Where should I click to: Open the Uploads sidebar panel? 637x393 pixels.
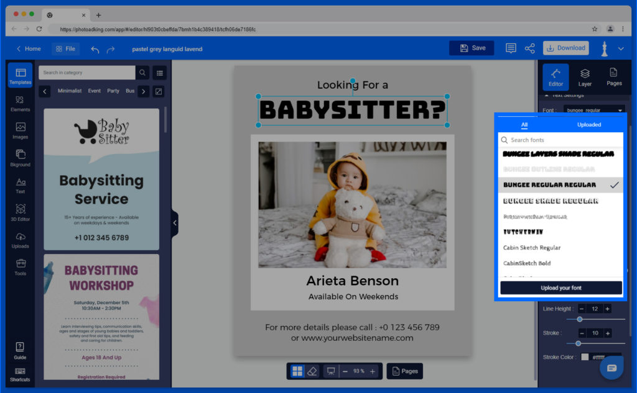(x=21, y=240)
